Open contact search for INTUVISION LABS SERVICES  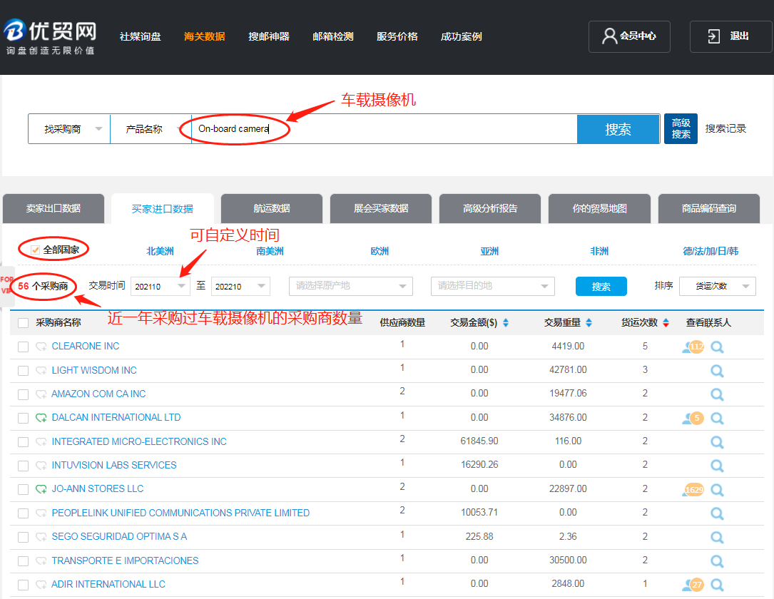point(717,466)
